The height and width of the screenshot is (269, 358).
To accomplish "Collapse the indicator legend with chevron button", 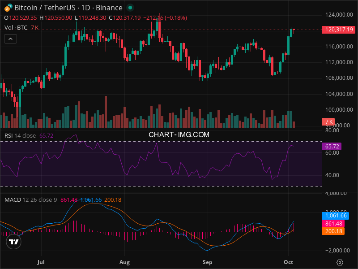I will click(x=11, y=39).
